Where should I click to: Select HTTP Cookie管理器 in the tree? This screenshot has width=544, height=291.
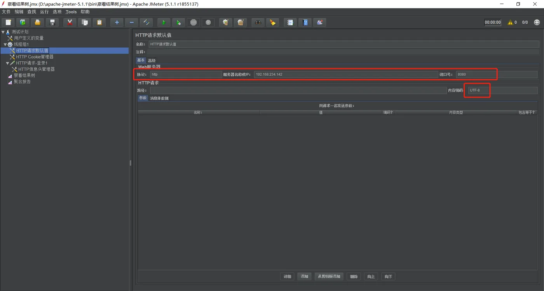click(35, 57)
